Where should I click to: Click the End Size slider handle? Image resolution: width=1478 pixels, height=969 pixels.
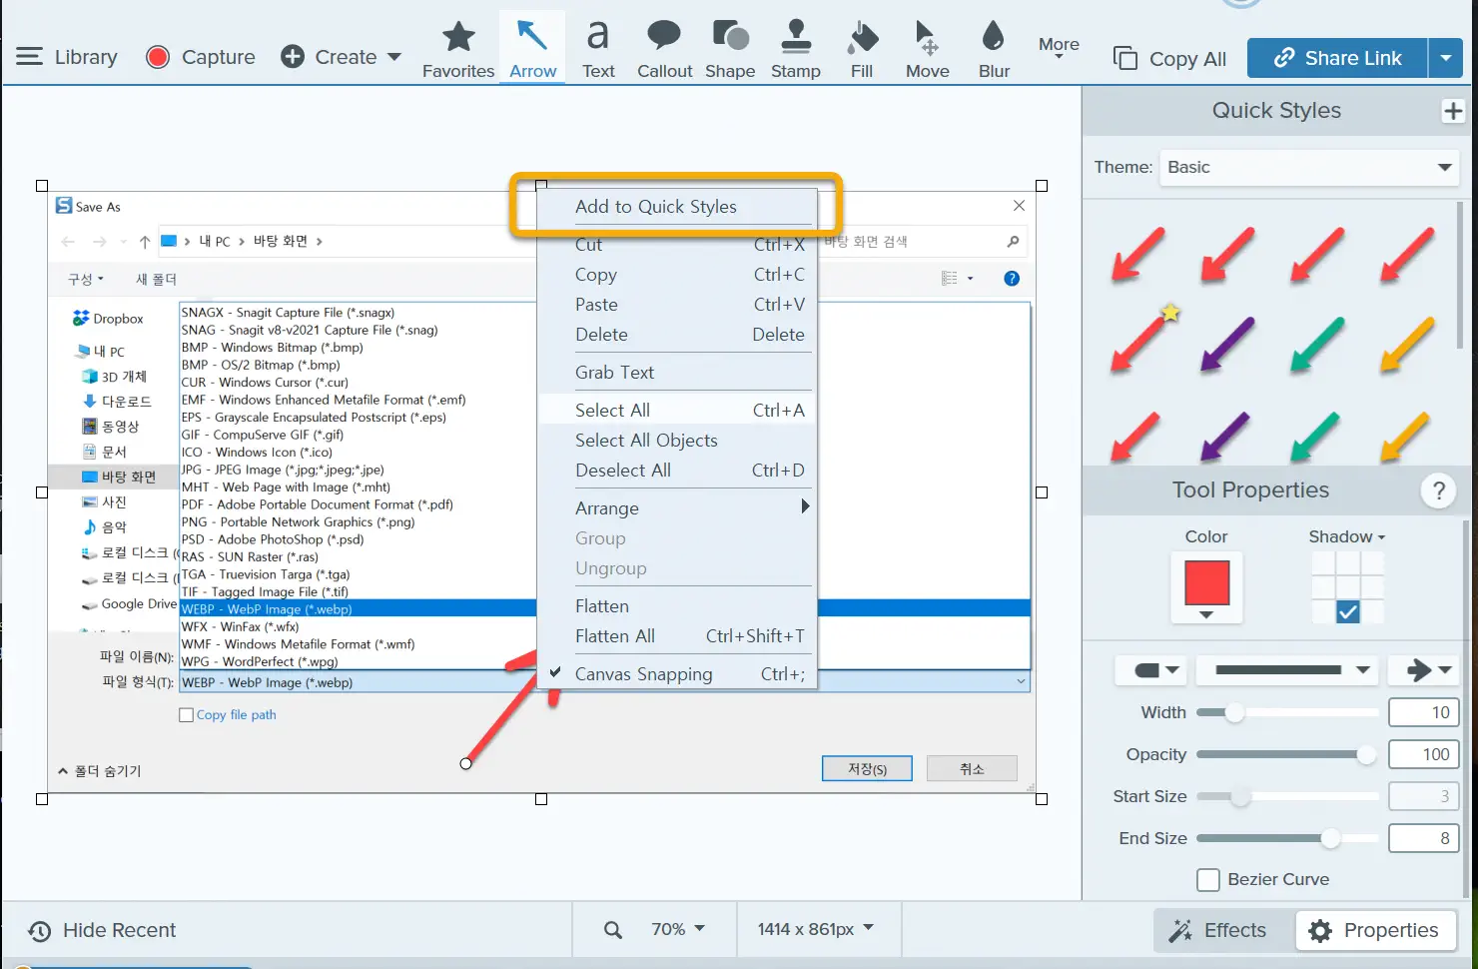click(x=1330, y=838)
